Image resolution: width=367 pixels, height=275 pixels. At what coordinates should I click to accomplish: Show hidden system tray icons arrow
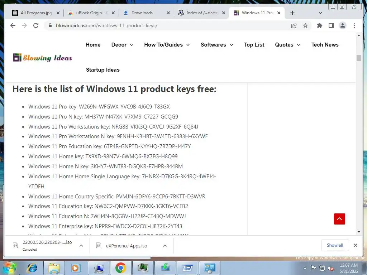[x=305, y=268]
